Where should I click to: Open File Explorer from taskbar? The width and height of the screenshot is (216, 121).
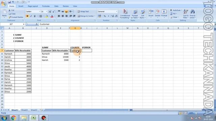pos(24,118)
